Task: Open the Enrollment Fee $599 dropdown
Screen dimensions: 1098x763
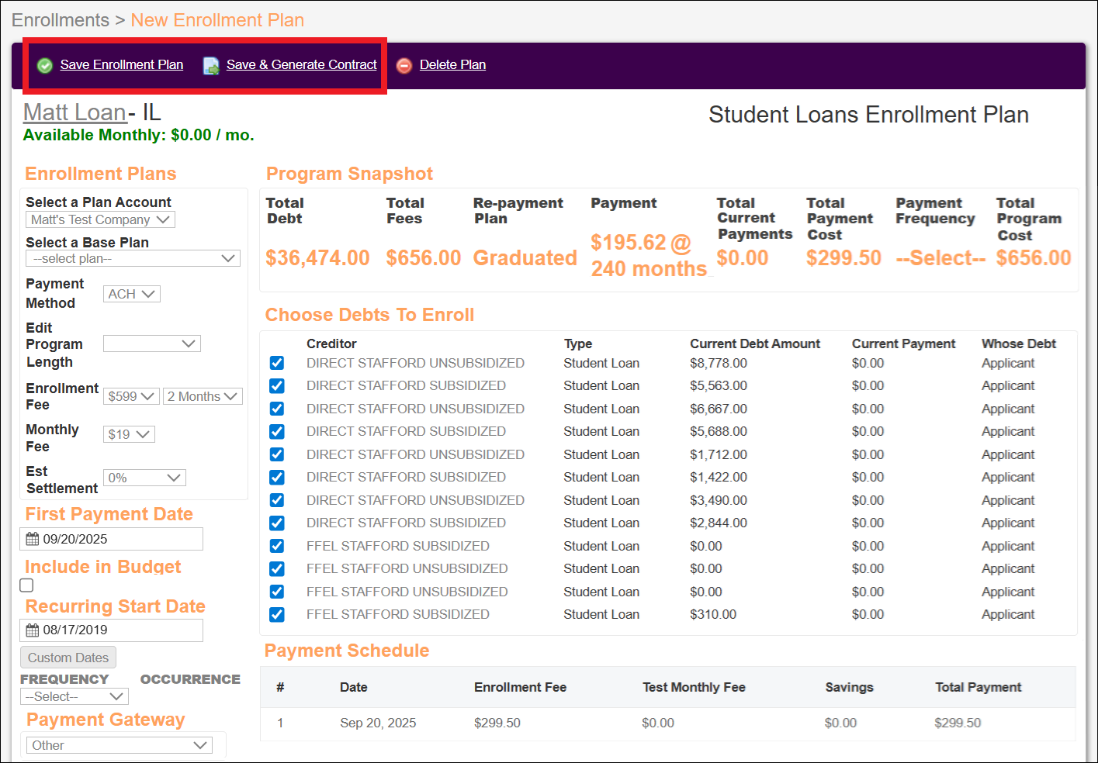Action: [x=131, y=396]
